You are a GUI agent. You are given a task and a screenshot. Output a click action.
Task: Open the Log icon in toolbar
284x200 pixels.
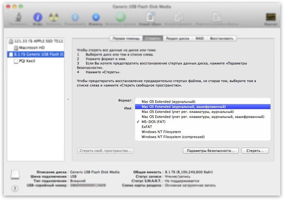point(271,17)
